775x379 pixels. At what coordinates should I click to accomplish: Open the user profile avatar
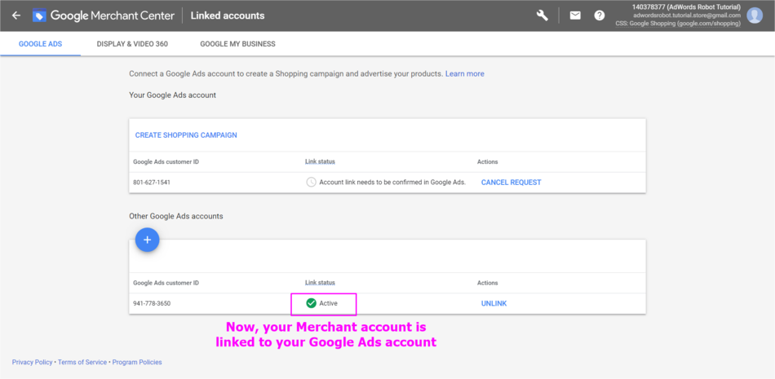click(755, 15)
